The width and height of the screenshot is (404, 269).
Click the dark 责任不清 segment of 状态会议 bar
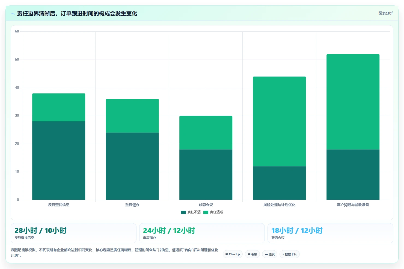[x=206, y=175]
